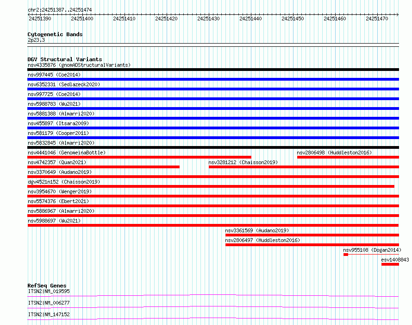Select the red bar under nsv3361569
412x325 pixels.
pyautogui.click(x=312, y=235)
